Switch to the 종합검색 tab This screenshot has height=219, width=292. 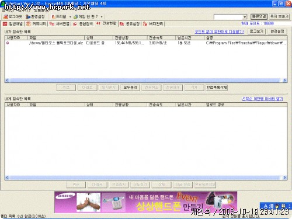click(x=83, y=24)
